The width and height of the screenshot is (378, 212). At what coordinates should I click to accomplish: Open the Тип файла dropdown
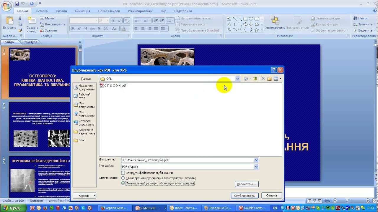tap(256, 167)
